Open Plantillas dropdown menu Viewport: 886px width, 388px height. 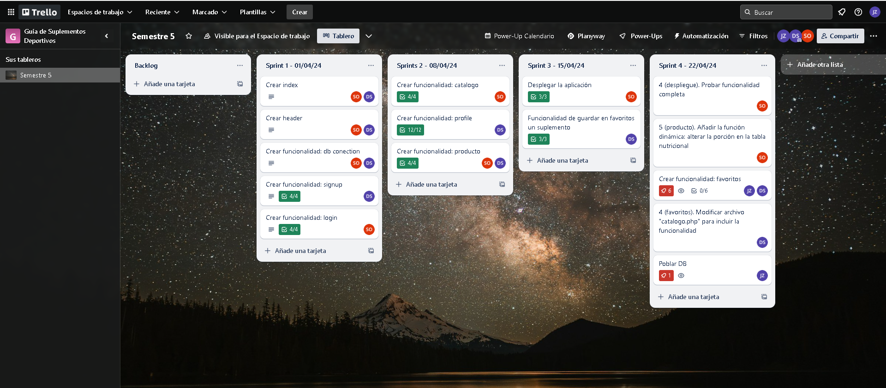(x=257, y=12)
